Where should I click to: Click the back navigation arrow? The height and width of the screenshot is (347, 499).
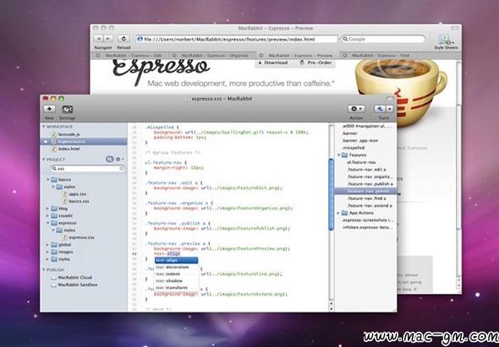point(99,39)
